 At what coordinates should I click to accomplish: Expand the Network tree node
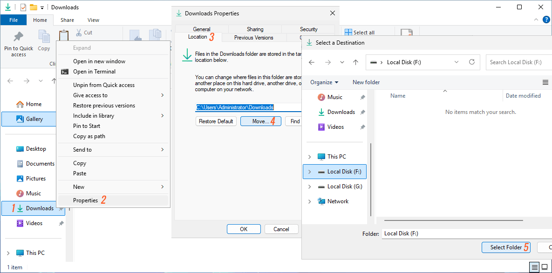coord(310,201)
